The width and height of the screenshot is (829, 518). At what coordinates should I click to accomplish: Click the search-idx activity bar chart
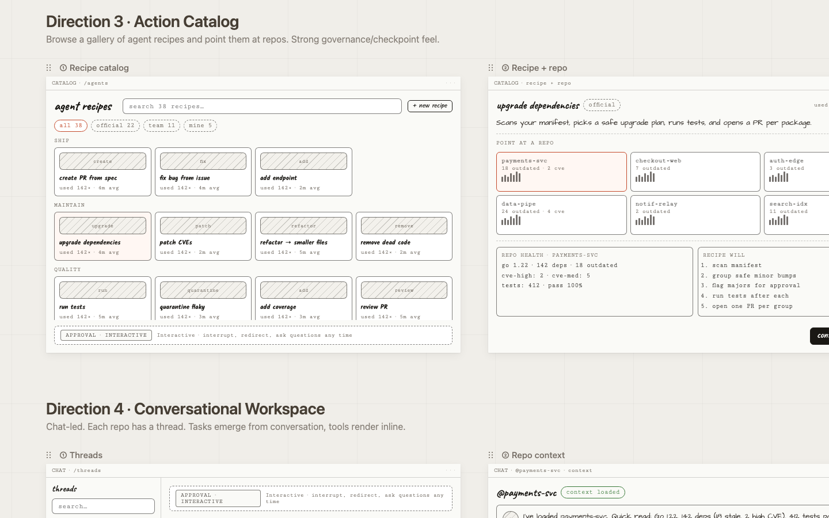[x=779, y=220]
